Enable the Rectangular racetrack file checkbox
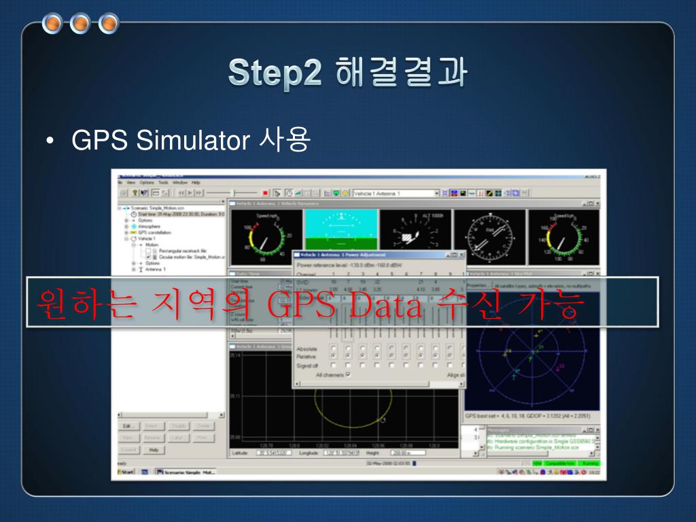Viewport: 696px width, 522px height. pyautogui.click(x=148, y=251)
